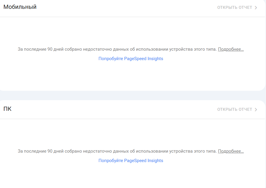Open the report for Мобильный devices

coord(237,7)
